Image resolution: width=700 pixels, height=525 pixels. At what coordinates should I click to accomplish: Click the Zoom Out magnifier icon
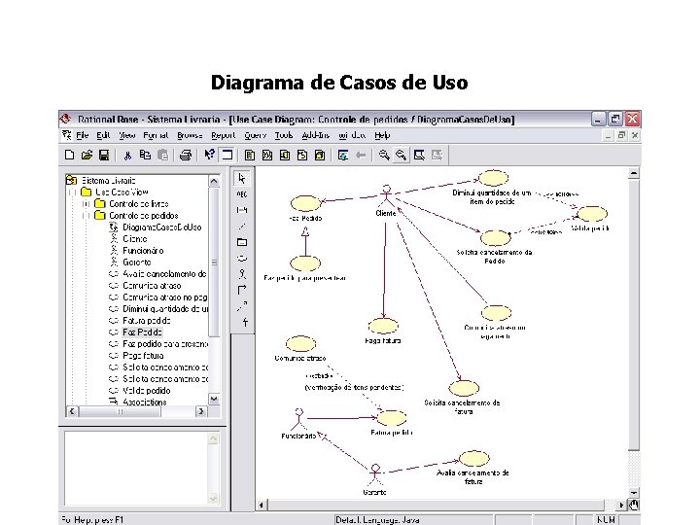point(402,155)
